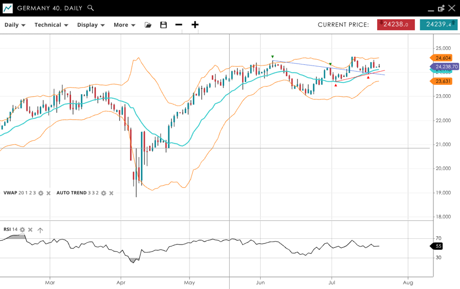Viewport: 460px width, 289px height.
Task: Click the open chart folder icon
Action: [148, 25]
